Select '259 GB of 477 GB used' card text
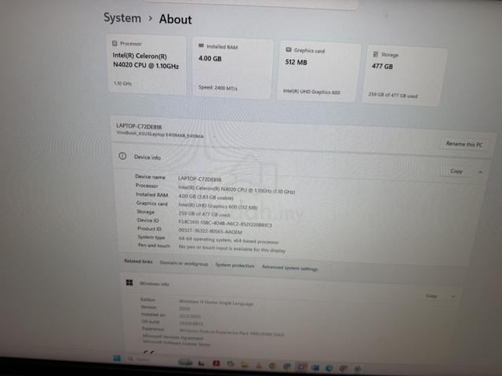The image size is (502, 376). [x=393, y=95]
